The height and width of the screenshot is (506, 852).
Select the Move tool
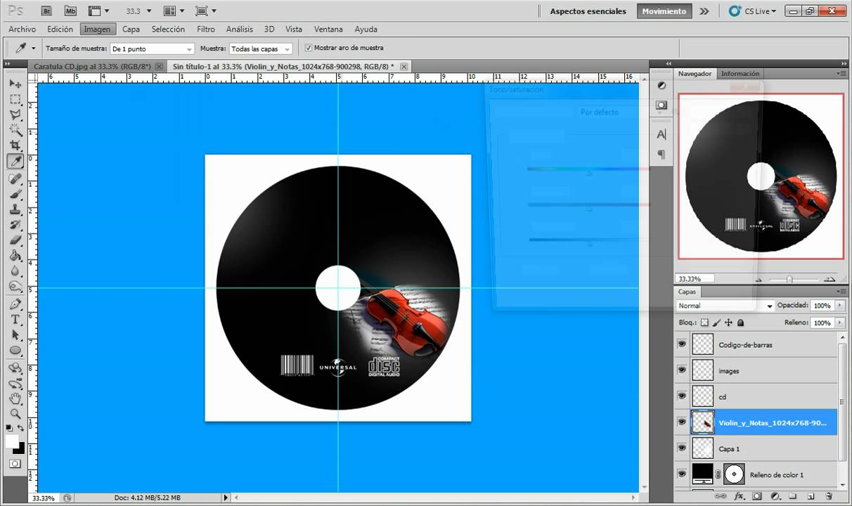pyautogui.click(x=15, y=84)
